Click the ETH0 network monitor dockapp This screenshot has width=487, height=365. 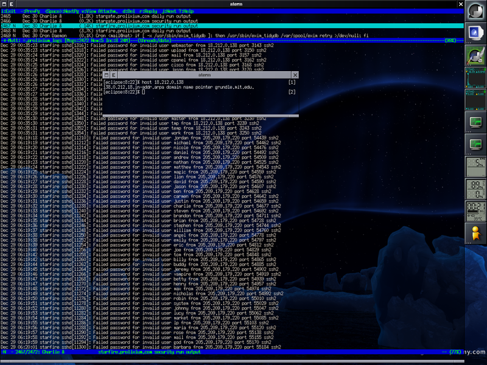pos(475,78)
